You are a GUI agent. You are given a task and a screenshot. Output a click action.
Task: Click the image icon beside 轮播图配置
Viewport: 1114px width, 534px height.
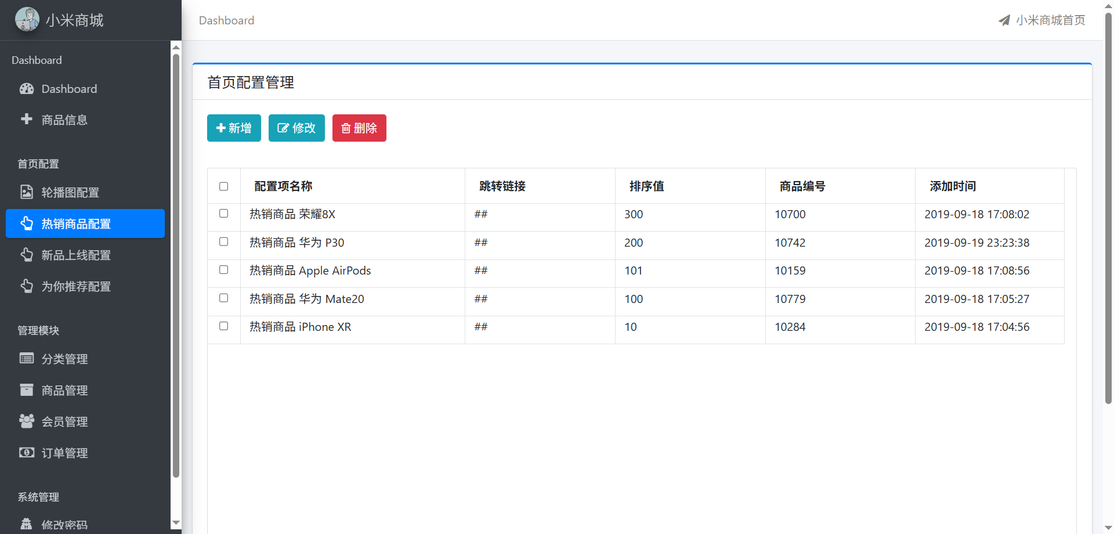coord(27,192)
